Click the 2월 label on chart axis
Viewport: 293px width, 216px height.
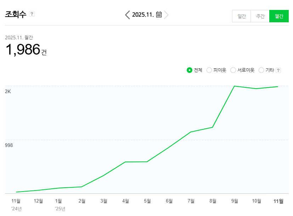82,201
